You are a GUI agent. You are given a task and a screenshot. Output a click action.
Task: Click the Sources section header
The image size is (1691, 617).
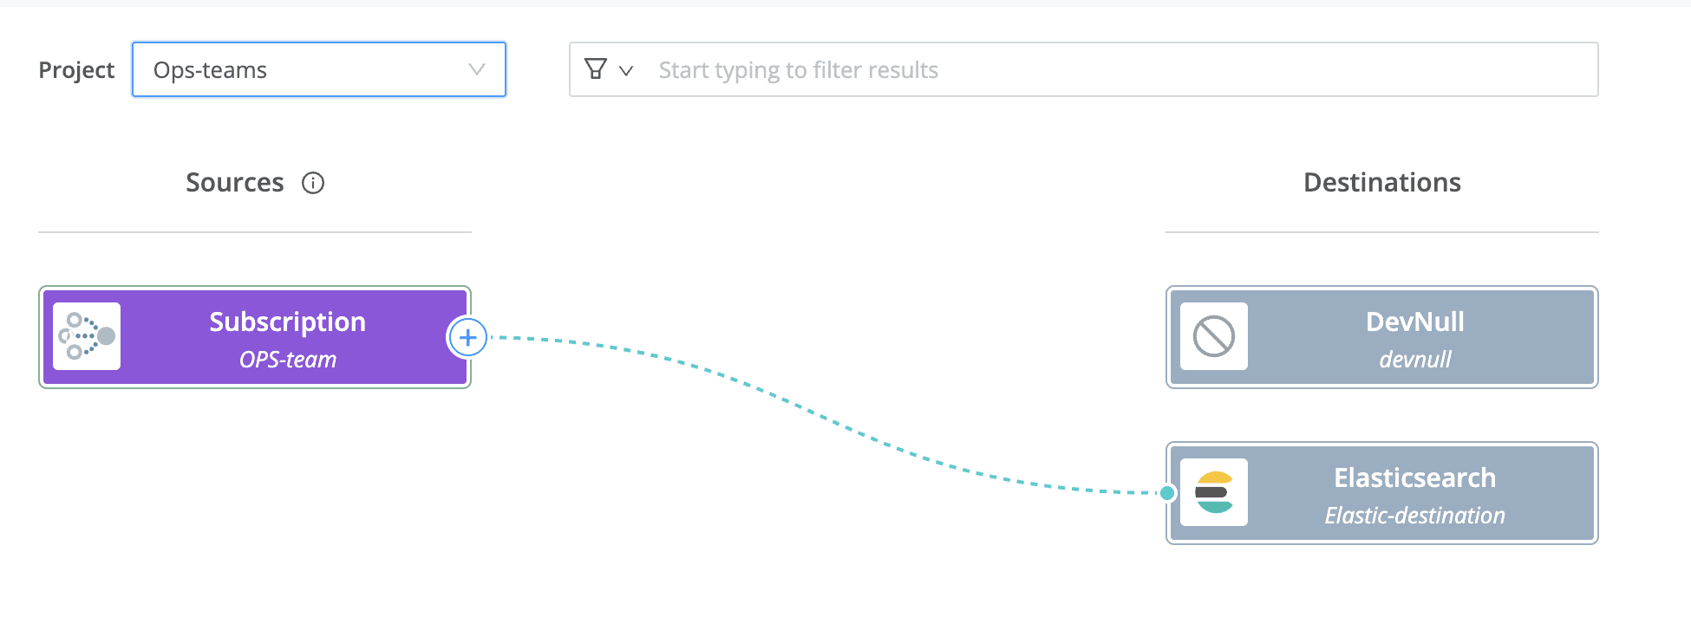[x=234, y=182]
